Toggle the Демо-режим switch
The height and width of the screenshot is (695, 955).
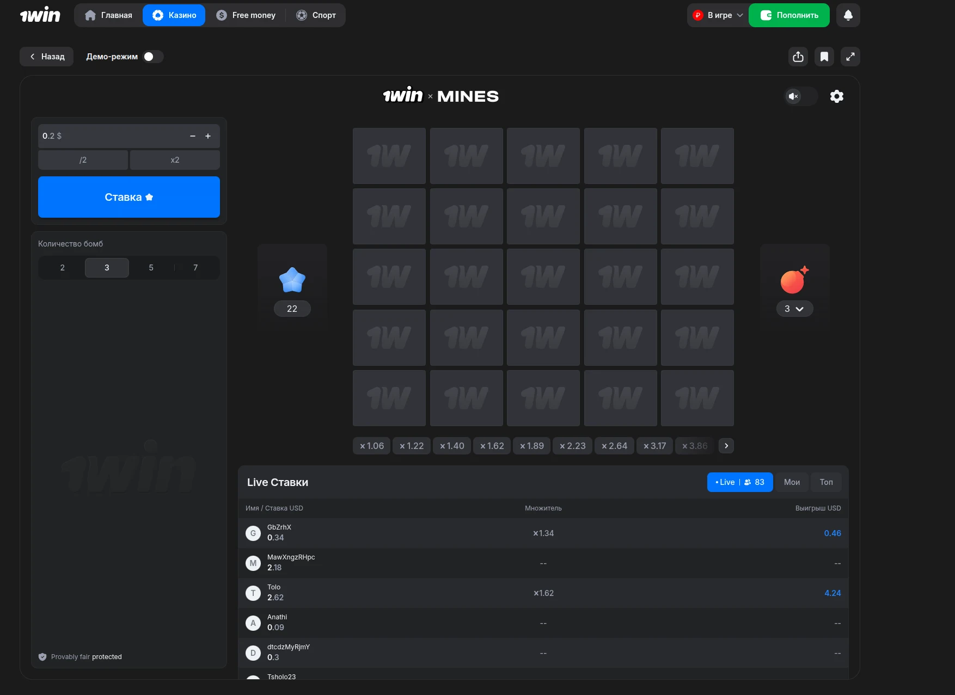pos(153,57)
